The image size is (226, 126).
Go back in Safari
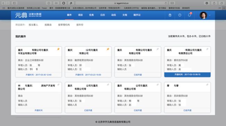tap(3, 3)
